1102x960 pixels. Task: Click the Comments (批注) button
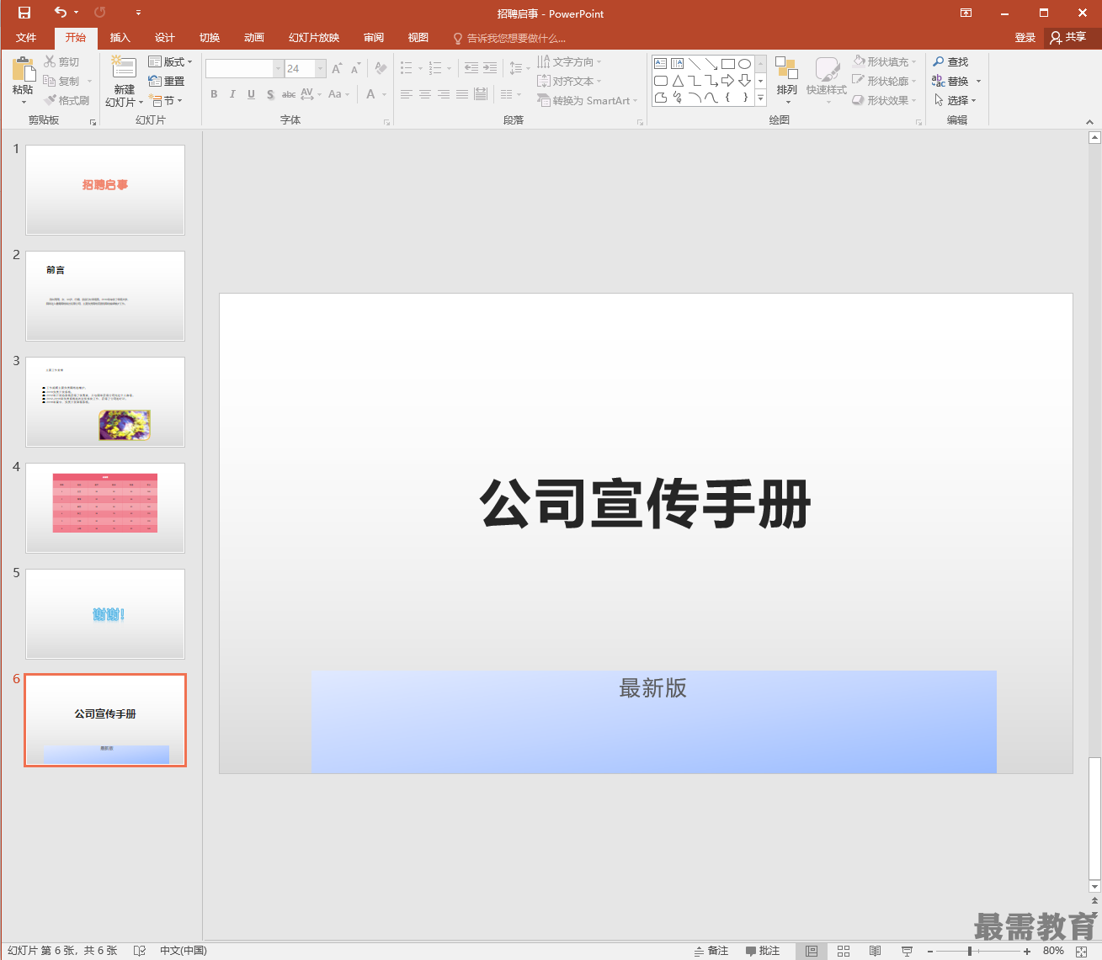pos(763,951)
